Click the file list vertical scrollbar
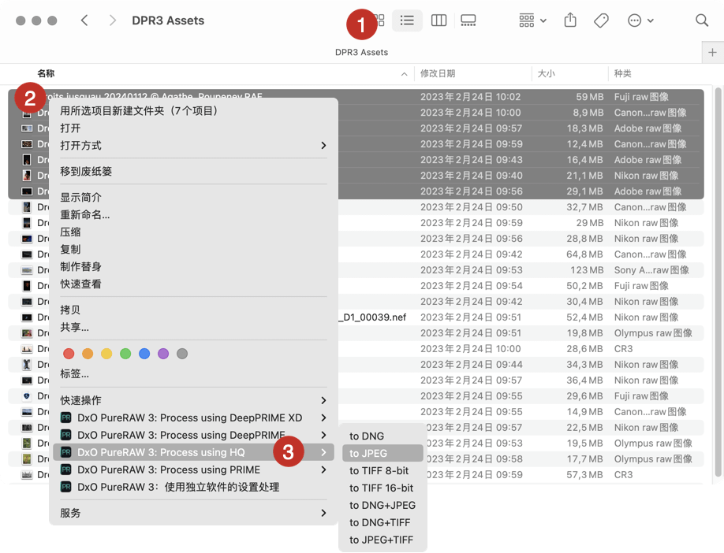Image resolution: width=724 pixels, height=553 pixels. pos(718,281)
